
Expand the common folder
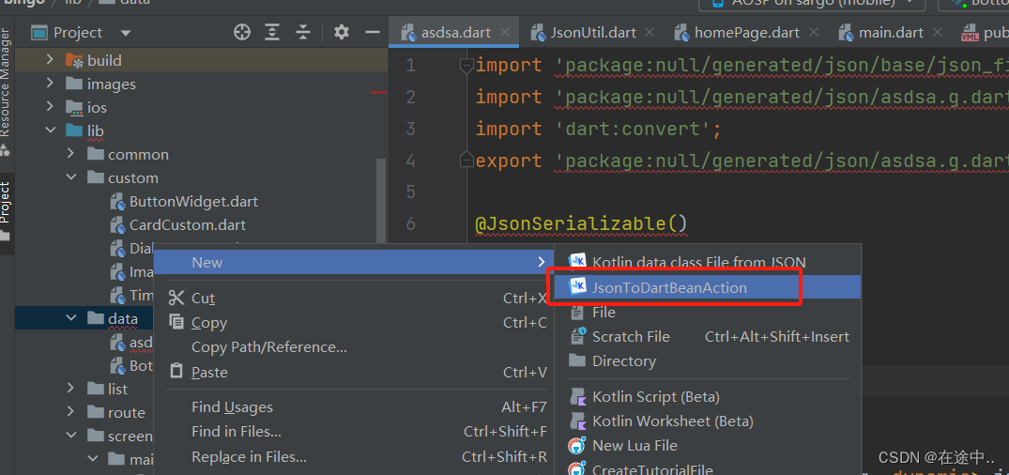pyautogui.click(x=71, y=155)
